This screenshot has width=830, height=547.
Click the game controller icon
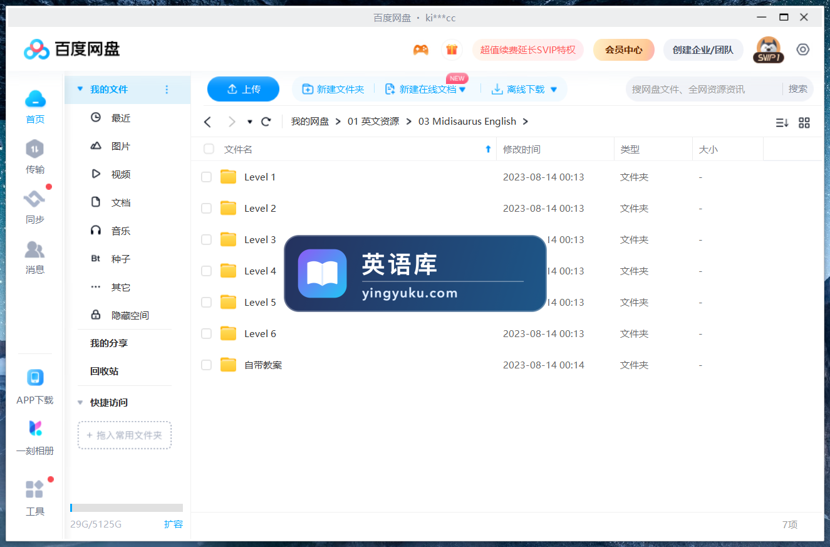[x=421, y=49]
